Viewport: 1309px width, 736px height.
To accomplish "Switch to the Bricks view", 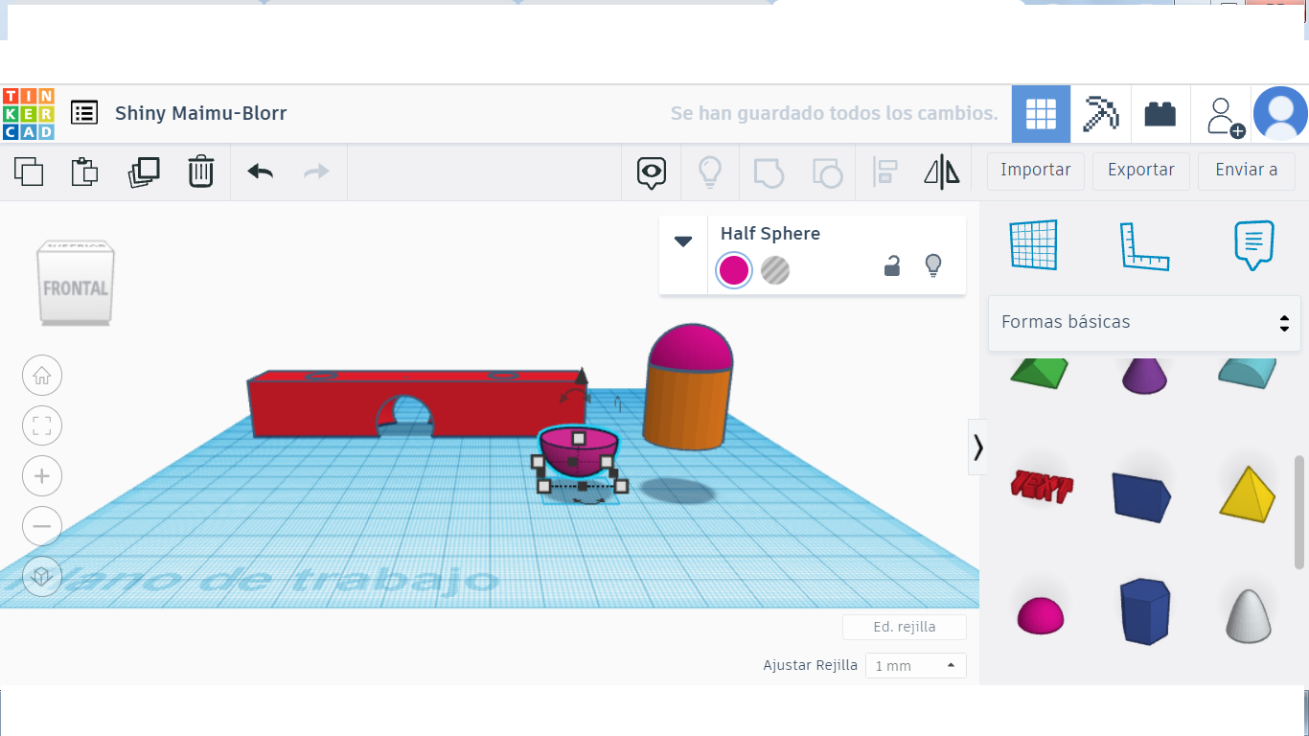I will pos(1160,114).
